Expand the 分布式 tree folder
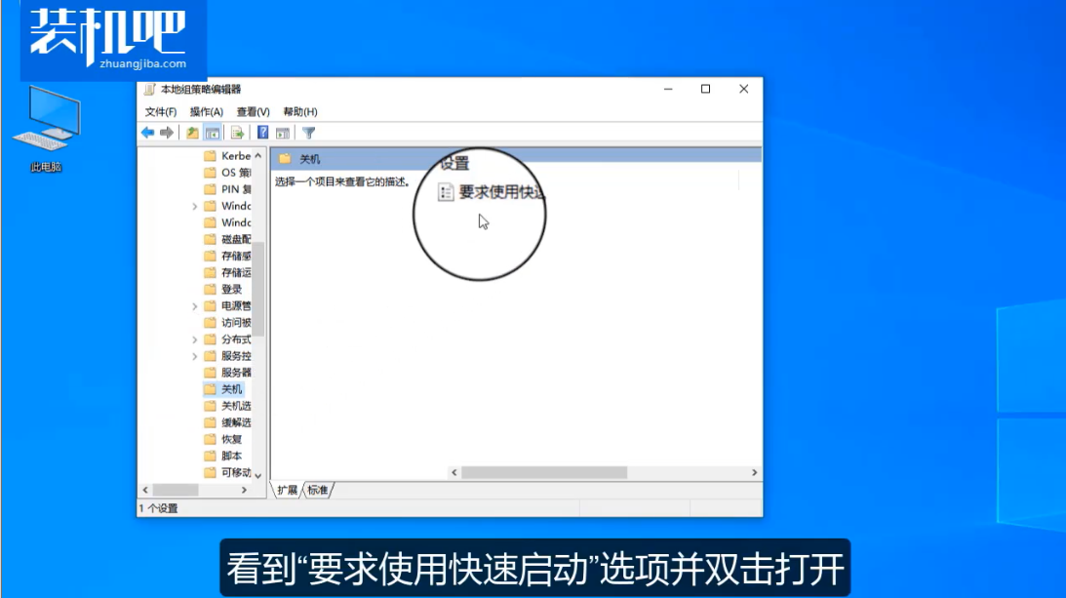This screenshot has height=598, width=1066. point(195,339)
